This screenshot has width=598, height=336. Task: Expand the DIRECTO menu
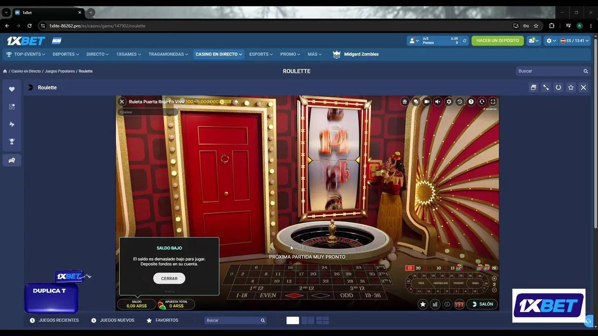point(97,54)
